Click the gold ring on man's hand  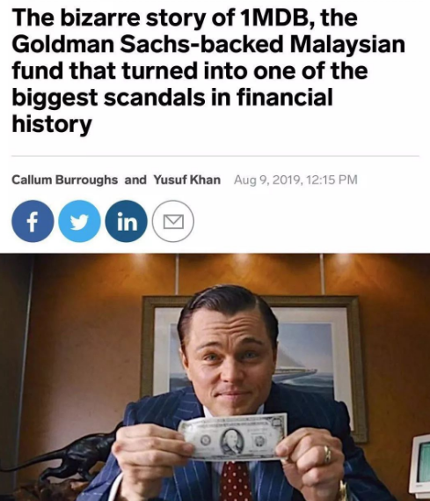327,454
